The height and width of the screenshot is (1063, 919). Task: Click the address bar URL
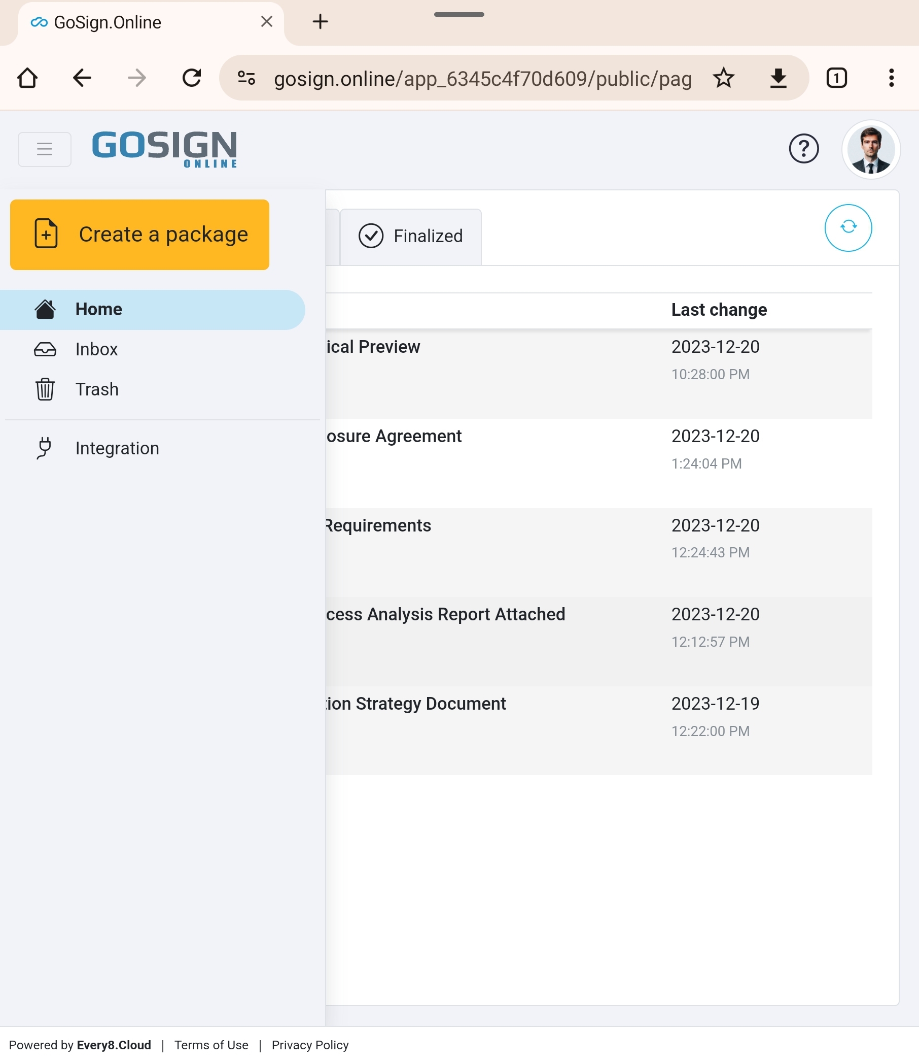pos(482,78)
